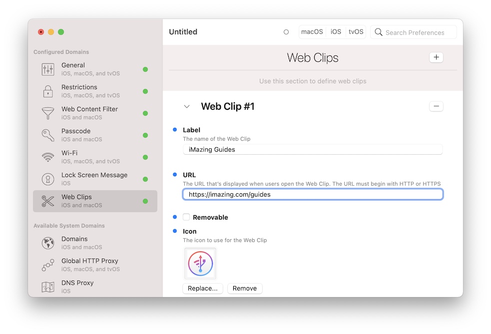Open the Passcode key icon
Viewport: 491px width, 334px height.
[48, 135]
